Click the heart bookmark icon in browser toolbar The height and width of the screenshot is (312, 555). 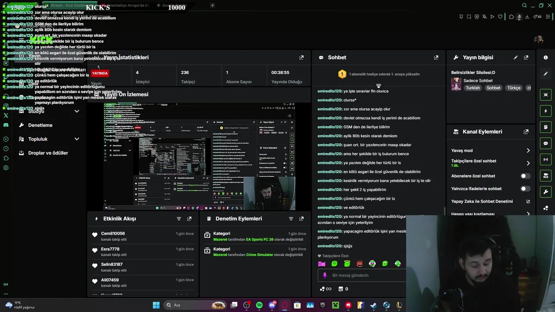tap(500, 16)
